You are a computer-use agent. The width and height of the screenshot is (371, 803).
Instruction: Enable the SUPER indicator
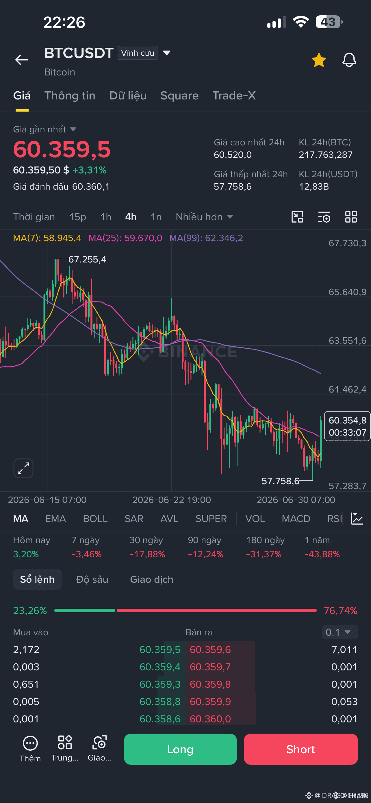pos(211,519)
